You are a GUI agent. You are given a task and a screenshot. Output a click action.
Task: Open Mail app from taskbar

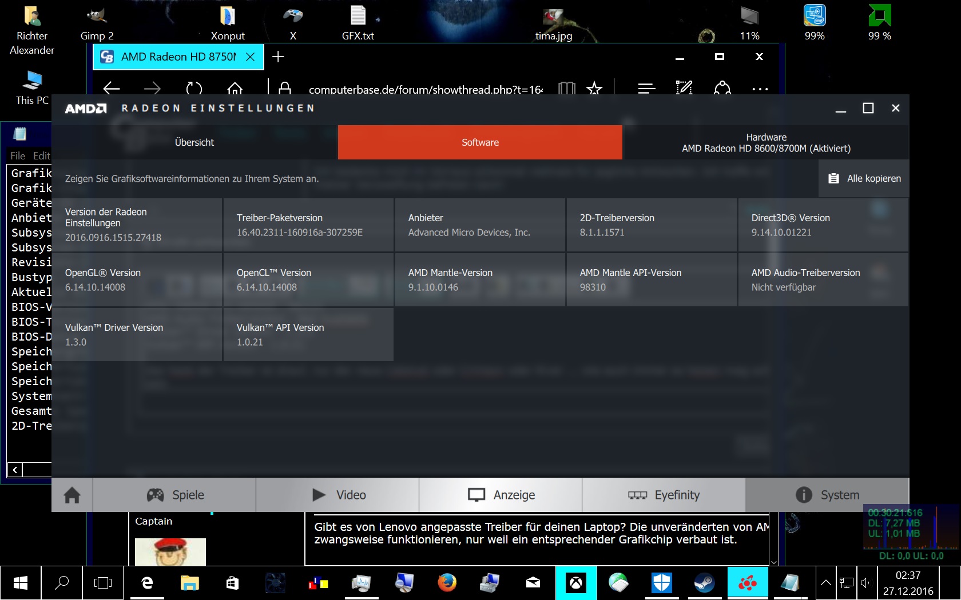(533, 583)
